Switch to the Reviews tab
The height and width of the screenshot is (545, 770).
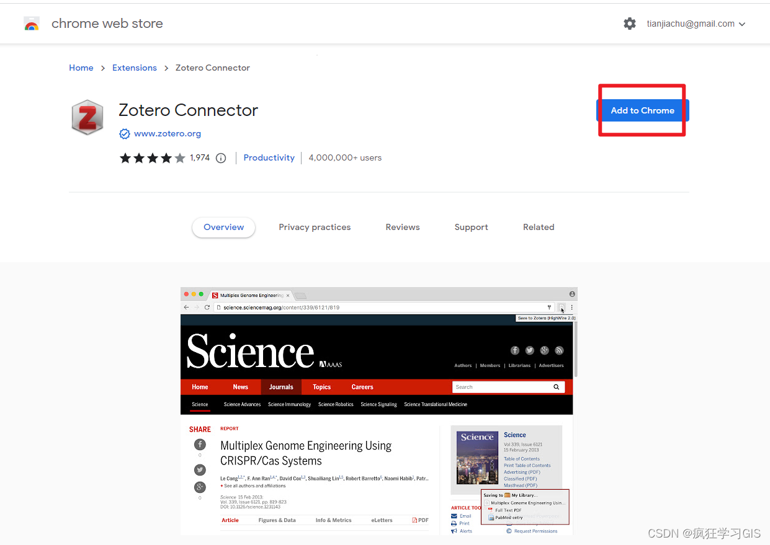click(402, 227)
